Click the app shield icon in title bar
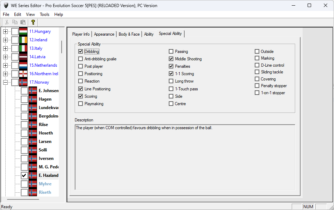This screenshot has height=210, width=334. click(x=6, y=6)
